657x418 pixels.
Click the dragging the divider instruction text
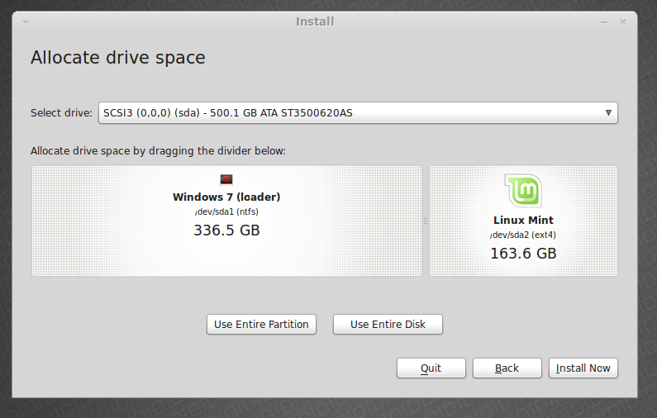pyautogui.click(x=158, y=151)
